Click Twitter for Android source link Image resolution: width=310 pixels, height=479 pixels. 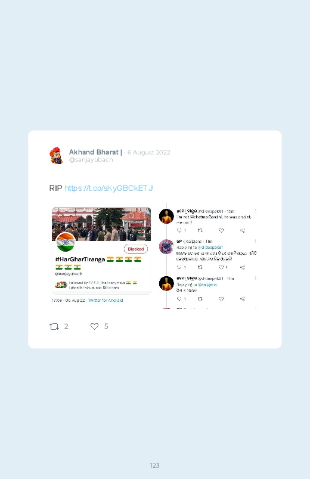[x=106, y=300]
